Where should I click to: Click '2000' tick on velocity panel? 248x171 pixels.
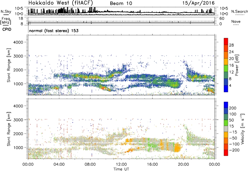[18, 134]
